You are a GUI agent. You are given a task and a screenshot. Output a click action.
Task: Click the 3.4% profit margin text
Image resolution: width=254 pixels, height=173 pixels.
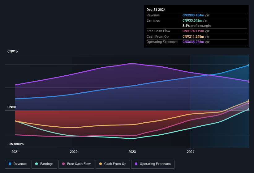pyautogui.click(x=196, y=26)
